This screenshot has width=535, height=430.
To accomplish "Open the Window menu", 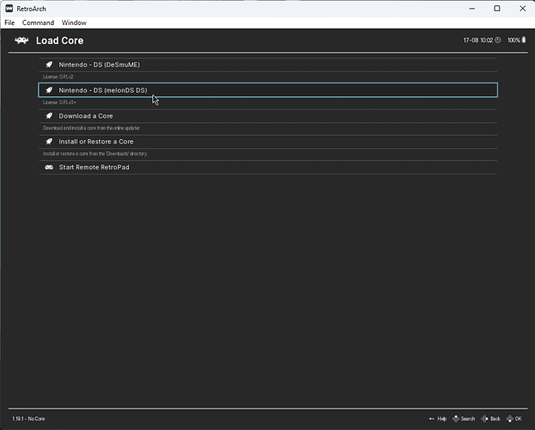I will pyautogui.click(x=74, y=22).
